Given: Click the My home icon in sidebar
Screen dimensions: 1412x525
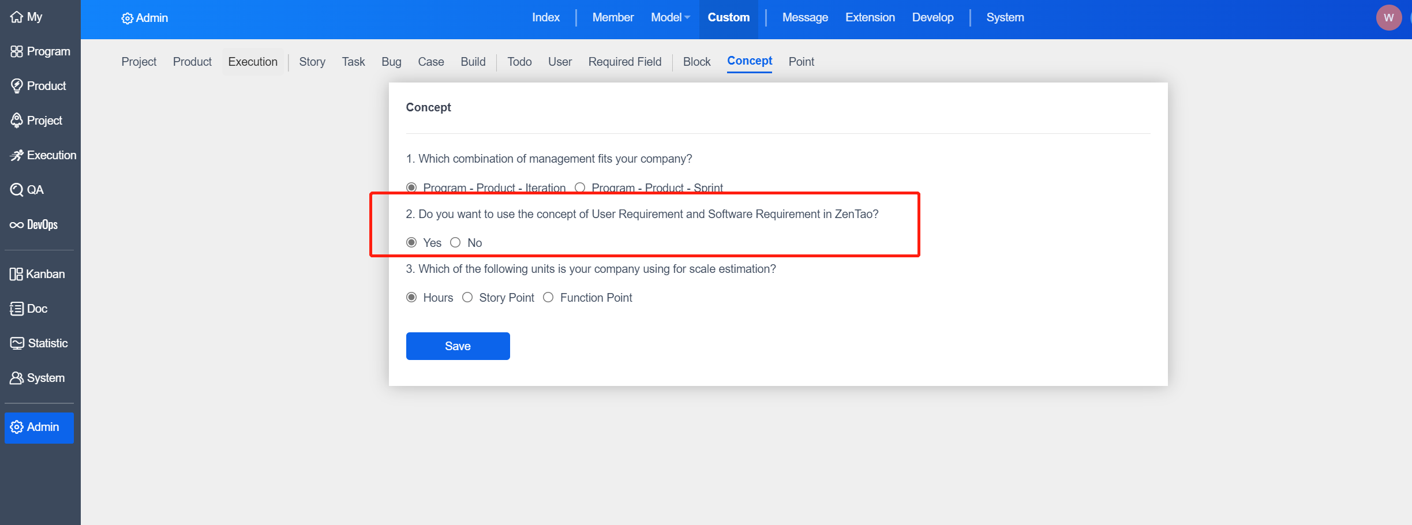Looking at the screenshot, I should 17,17.
